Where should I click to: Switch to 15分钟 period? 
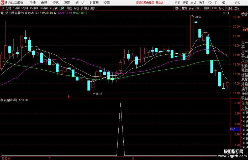(34, 8)
